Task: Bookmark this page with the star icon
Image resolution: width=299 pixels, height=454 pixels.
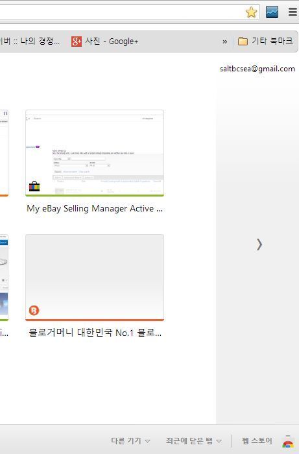Action: [251, 12]
